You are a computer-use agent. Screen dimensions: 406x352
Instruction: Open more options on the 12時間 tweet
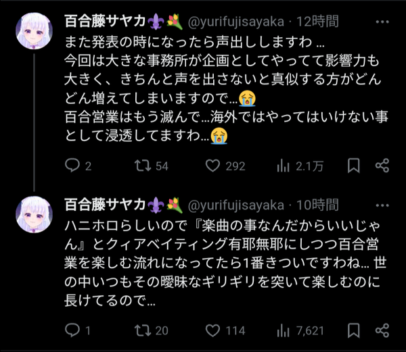point(382,22)
